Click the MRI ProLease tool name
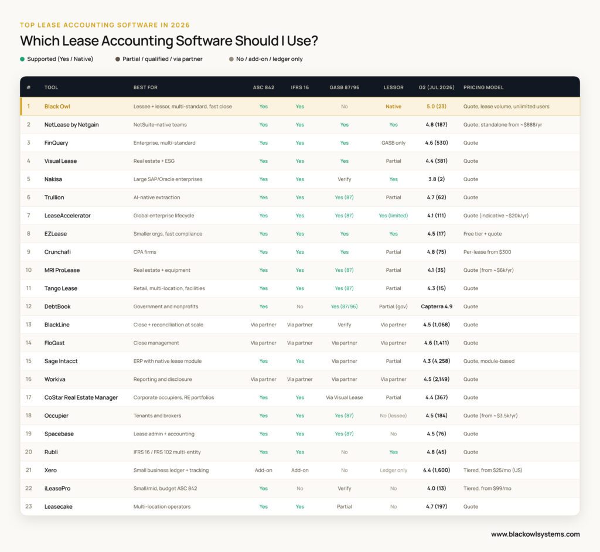The width and height of the screenshot is (600, 552). click(62, 270)
